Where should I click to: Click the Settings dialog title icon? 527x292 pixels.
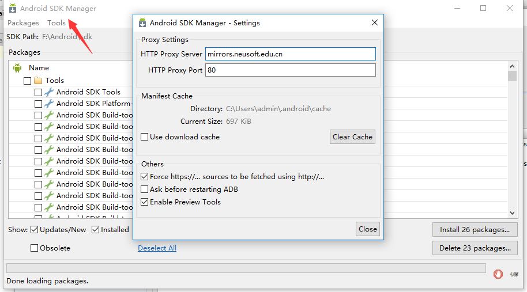142,23
